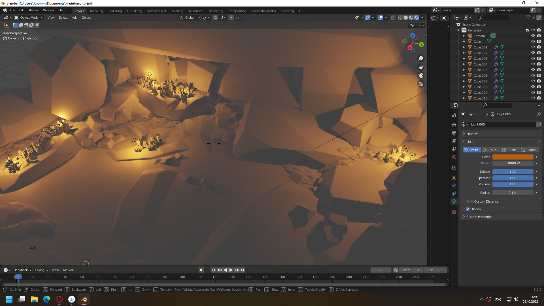Click the play animation button
544x306 pixels.
point(231,270)
